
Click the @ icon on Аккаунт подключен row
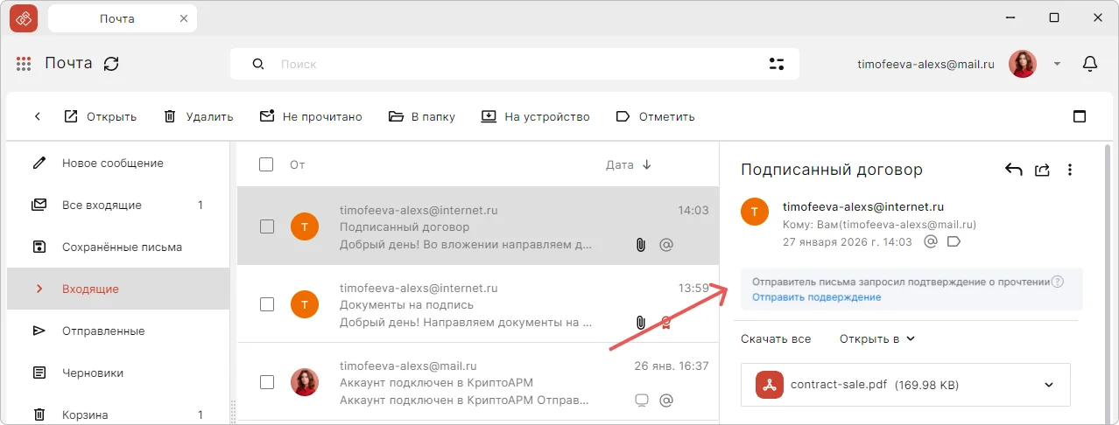click(666, 401)
